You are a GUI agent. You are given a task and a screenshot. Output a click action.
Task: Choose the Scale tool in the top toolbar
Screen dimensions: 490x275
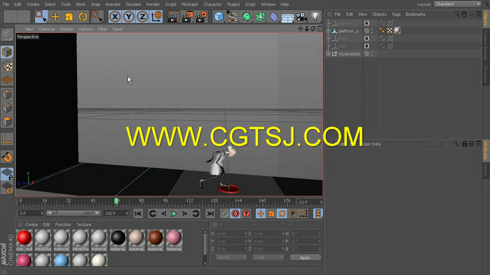69,16
